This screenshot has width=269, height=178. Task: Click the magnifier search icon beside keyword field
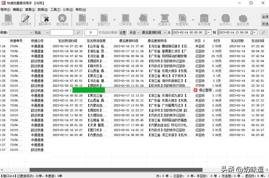(x=79, y=32)
